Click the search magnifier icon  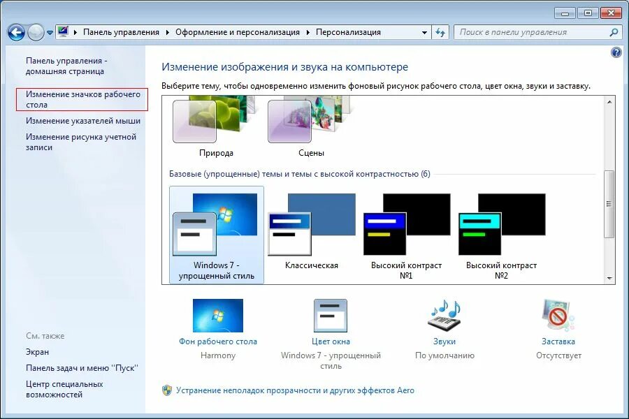(x=614, y=32)
